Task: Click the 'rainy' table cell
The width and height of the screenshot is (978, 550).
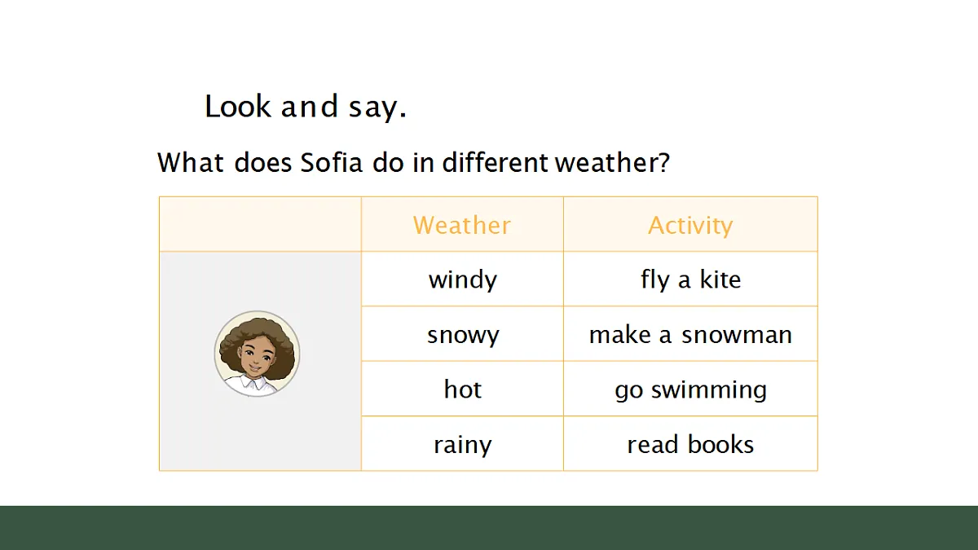Action: pos(462,444)
